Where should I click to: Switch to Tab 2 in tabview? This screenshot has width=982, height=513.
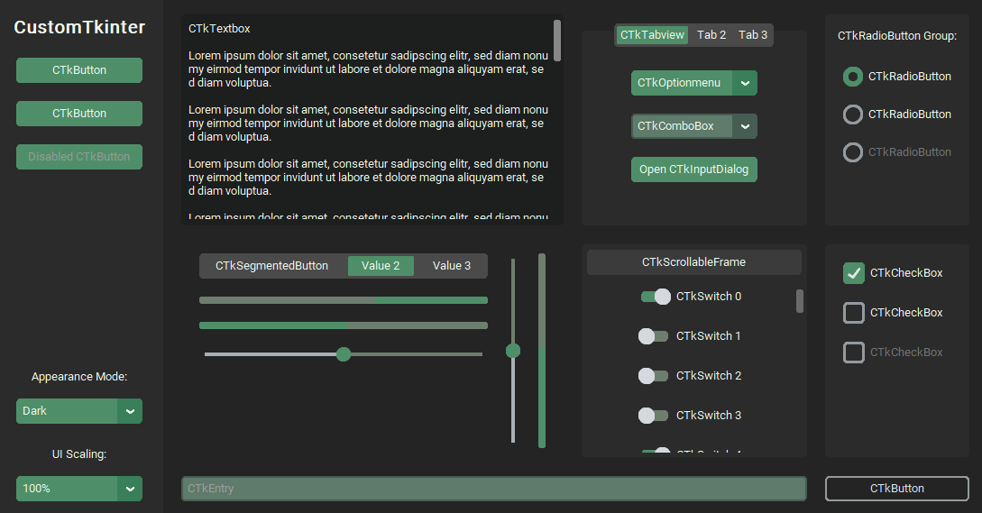point(711,35)
